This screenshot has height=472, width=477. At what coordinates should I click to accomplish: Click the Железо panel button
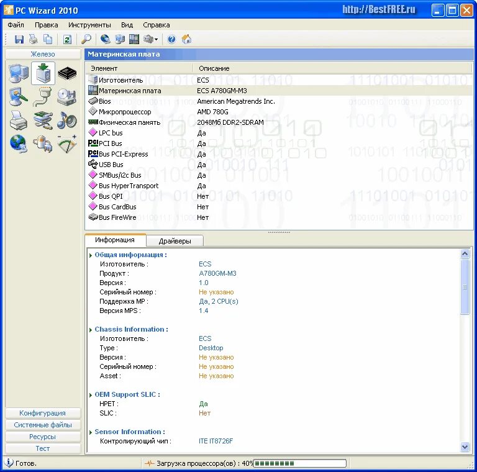pos(43,54)
